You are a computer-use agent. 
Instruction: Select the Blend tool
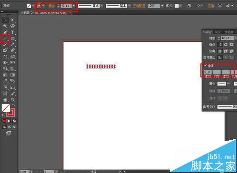point(12,81)
